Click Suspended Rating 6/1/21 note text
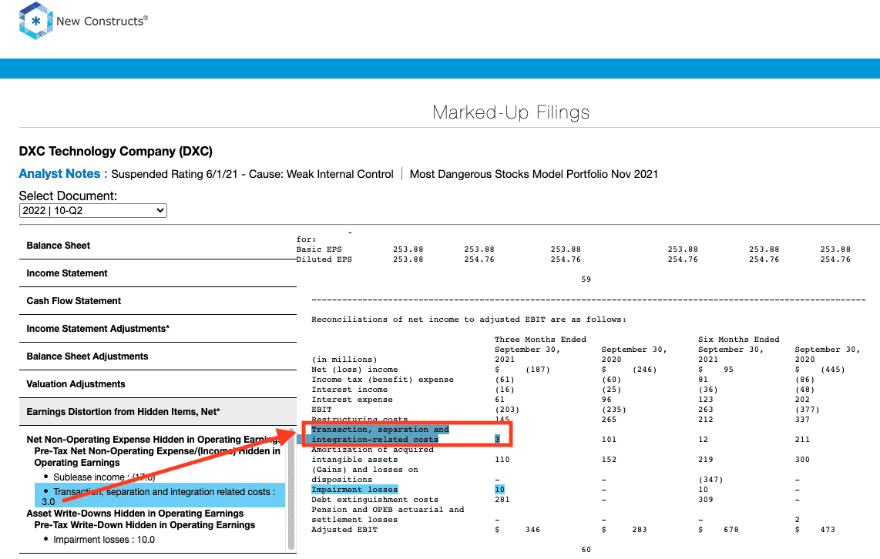Image resolution: width=880 pixels, height=559 pixels. click(x=252, y=174)
